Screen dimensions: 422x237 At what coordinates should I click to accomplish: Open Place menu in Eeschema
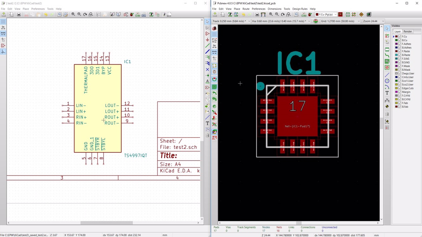pos(26,9)
